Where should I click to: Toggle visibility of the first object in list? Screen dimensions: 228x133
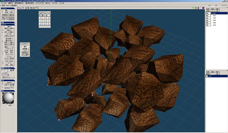pos(207,13)
